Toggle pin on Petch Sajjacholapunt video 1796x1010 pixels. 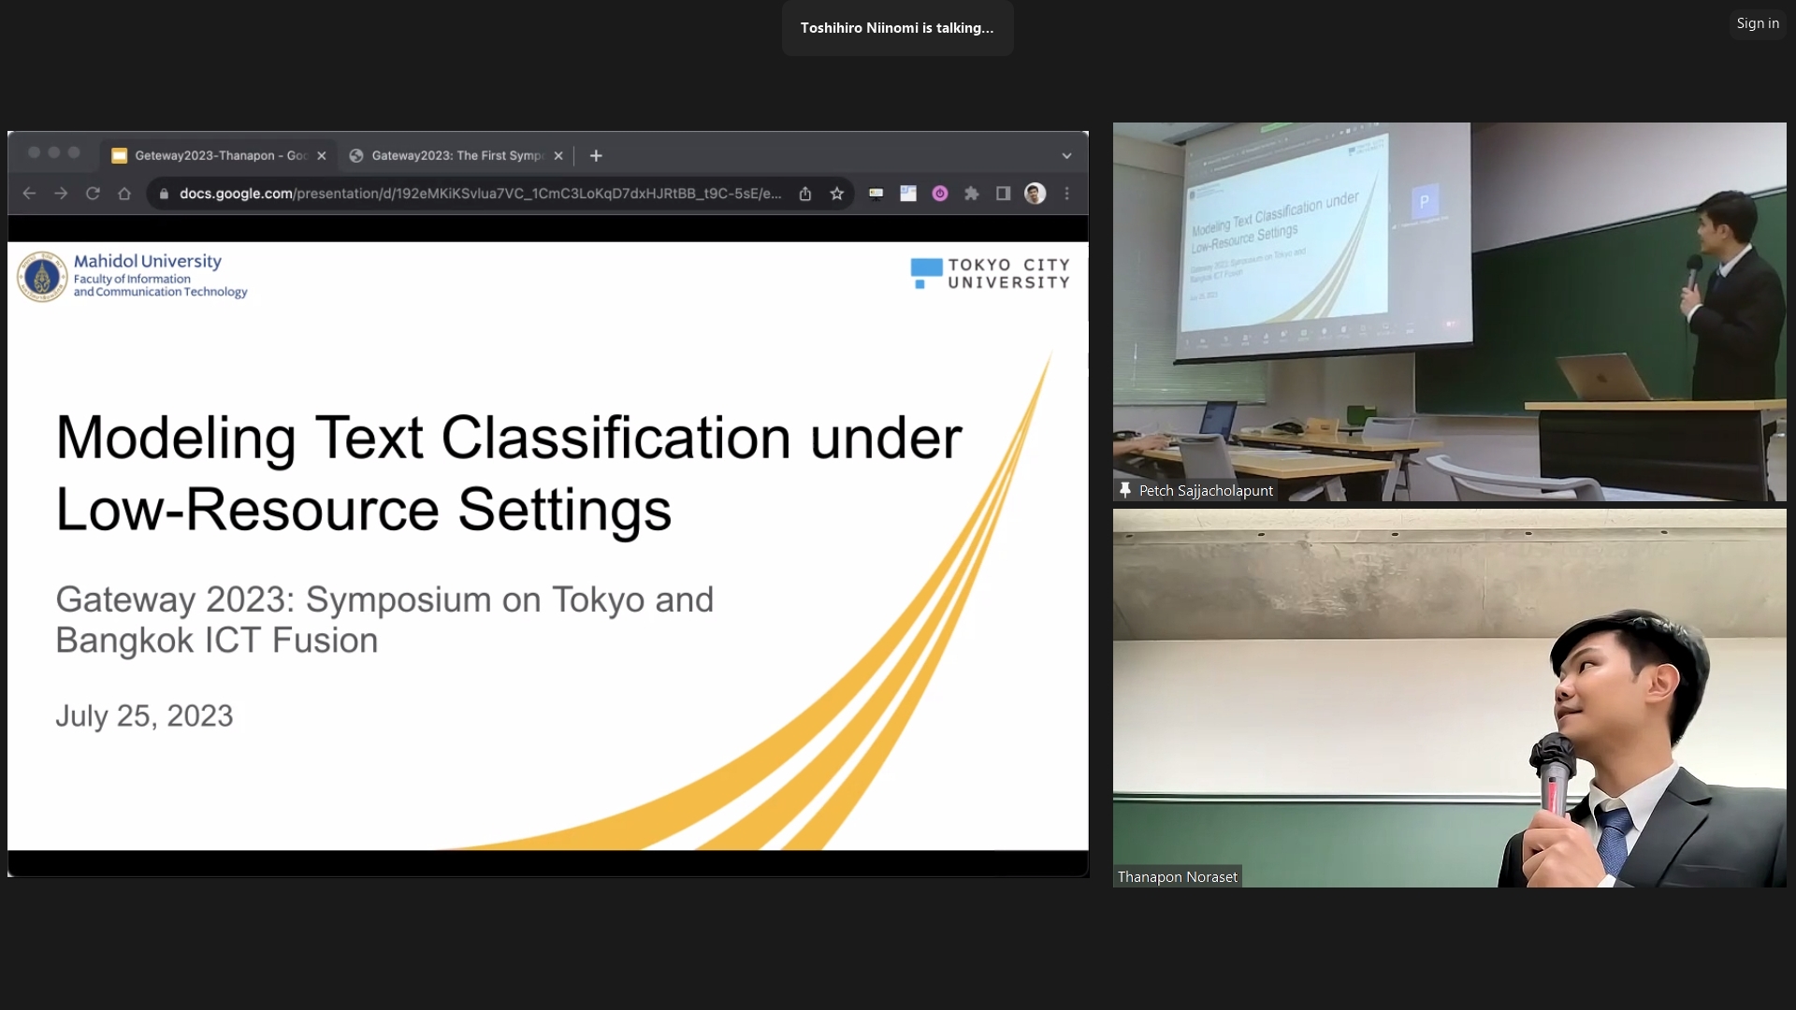click(1125, 490)
